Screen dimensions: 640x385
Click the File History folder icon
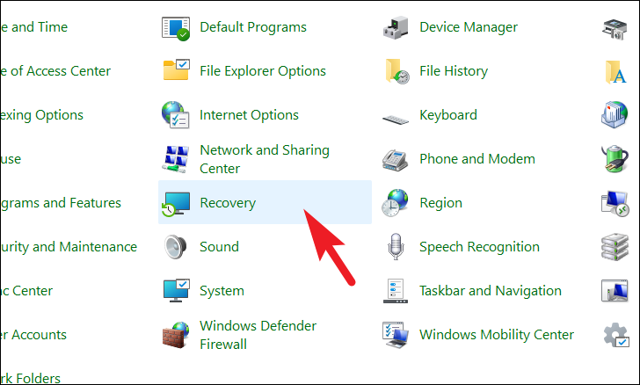(x=396, y=71)
